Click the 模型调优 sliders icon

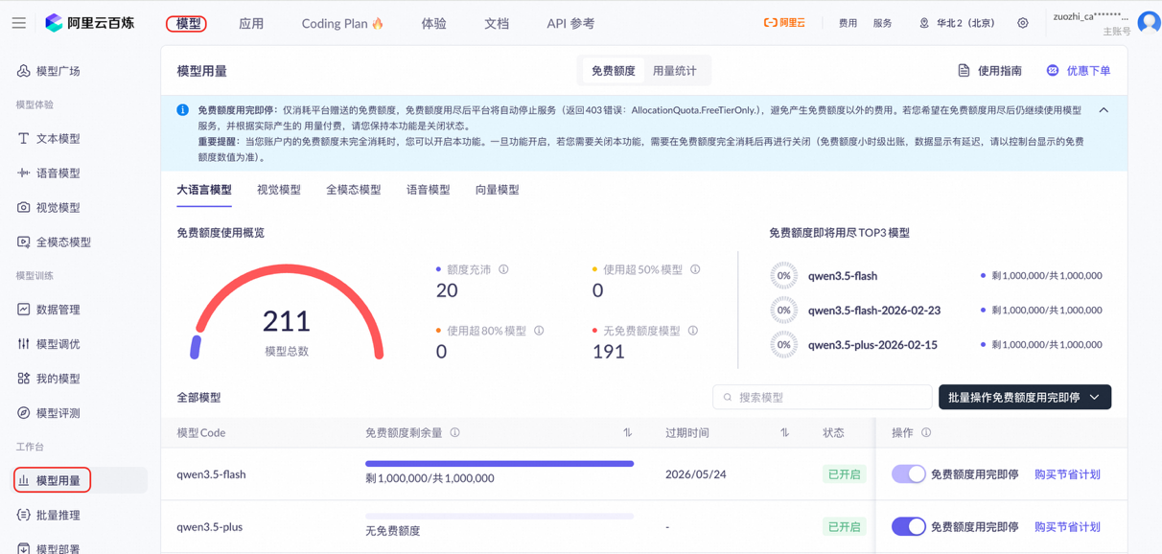[x=23, y=344]
